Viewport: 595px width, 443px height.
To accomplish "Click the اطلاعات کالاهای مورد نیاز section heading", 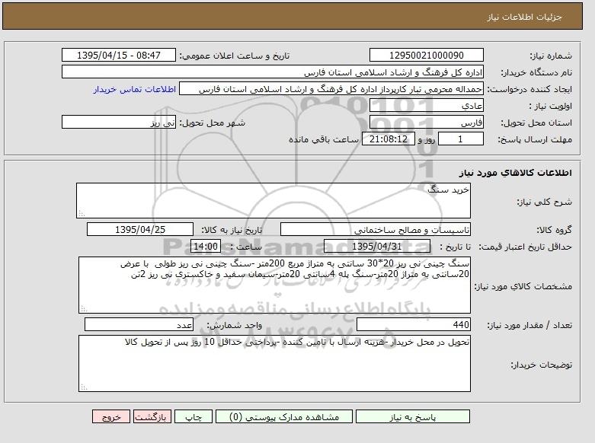I will [x=515, y=173].
